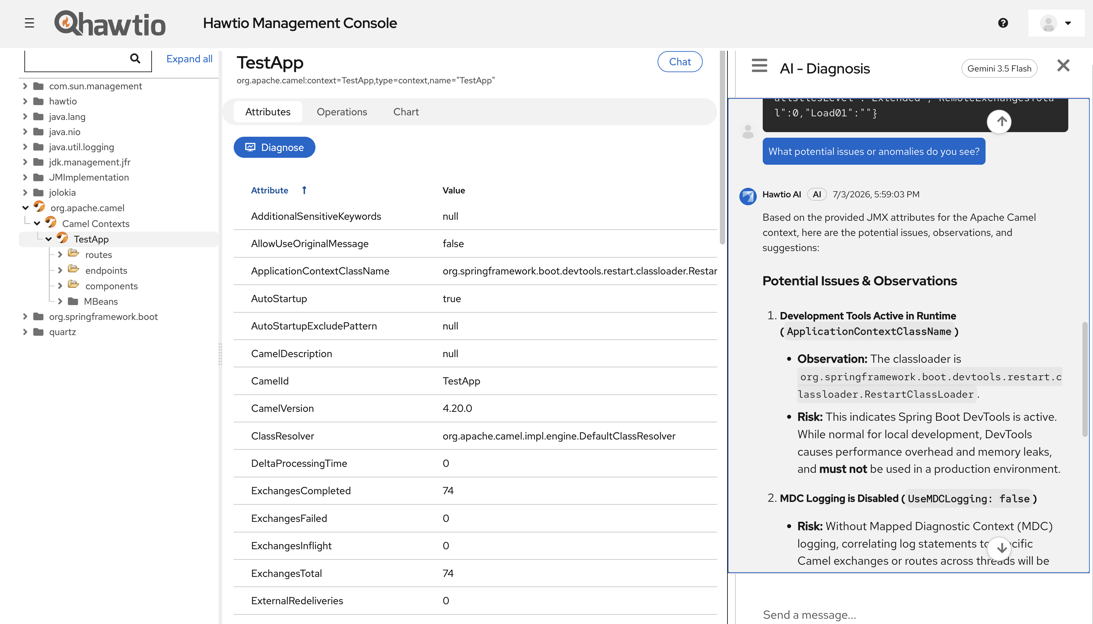
Task: Click the Gemini 3.5 Flash model label
Action: pyautogui.click(x=999, y=69)
